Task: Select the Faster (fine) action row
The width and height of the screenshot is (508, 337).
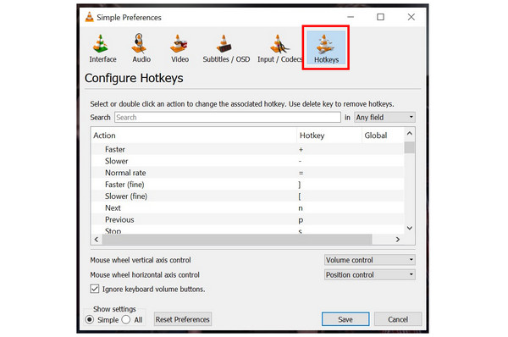Action: click(248, 185)
